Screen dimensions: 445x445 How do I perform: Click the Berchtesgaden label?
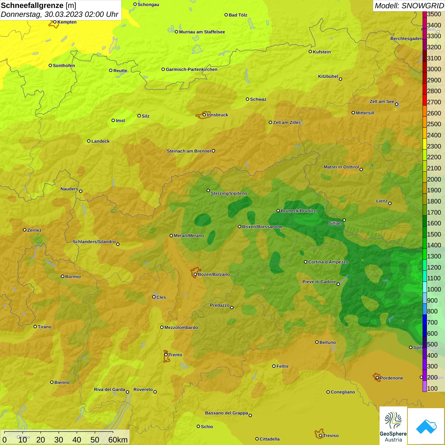(407, 38)
